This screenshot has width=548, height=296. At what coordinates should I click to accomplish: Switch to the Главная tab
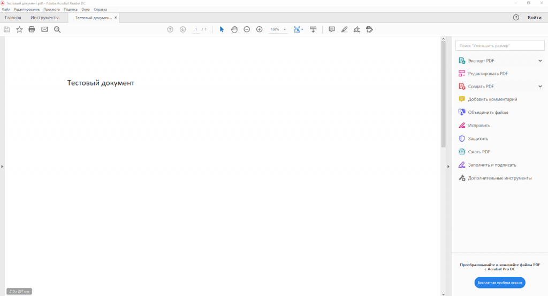[x=13, y=18]
